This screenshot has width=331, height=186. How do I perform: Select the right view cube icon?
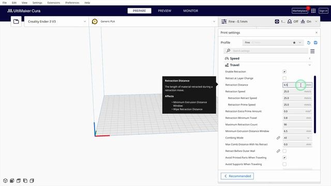[x=32, y=181]
